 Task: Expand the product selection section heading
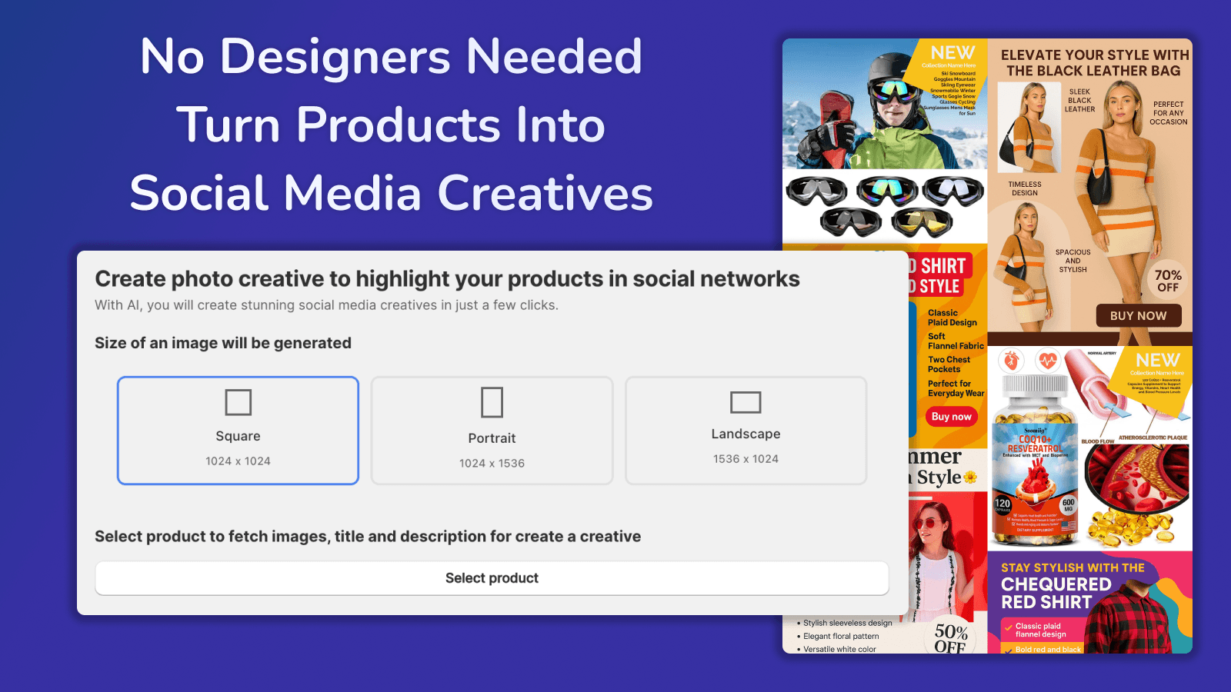point(367,536)
